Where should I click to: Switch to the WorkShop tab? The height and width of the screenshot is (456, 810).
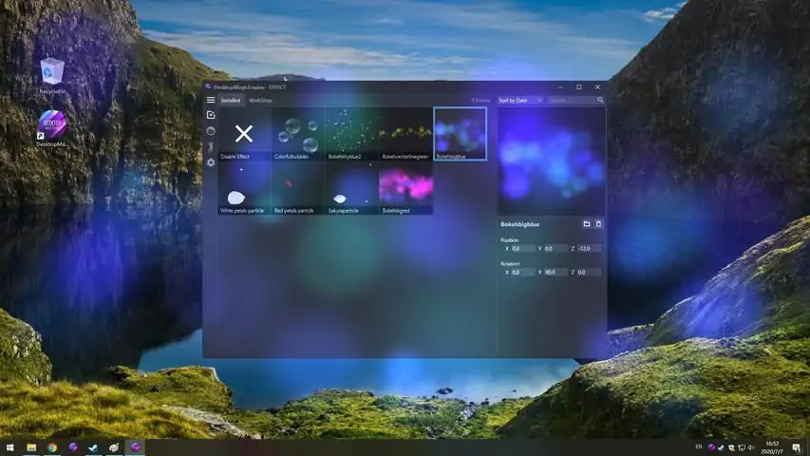pyautogui.click(x=260, y=100)
